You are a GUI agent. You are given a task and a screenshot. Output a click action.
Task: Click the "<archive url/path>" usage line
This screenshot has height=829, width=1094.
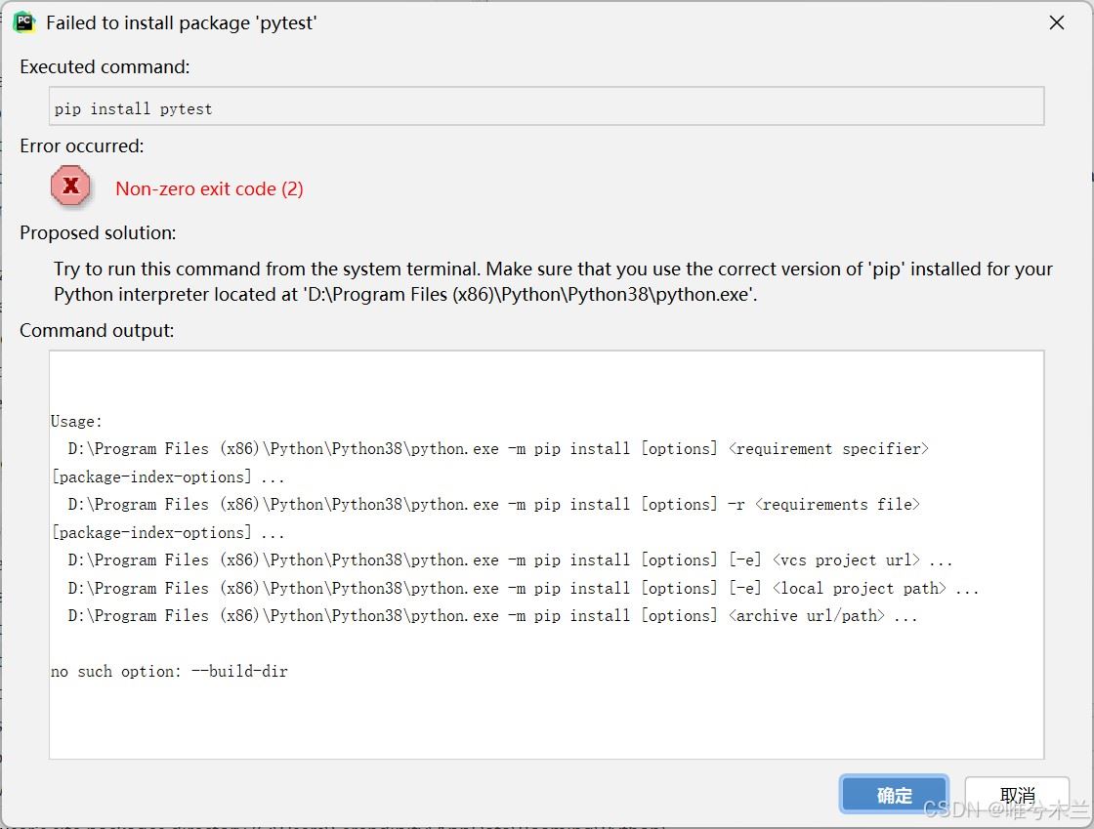(x=492, y=616)
